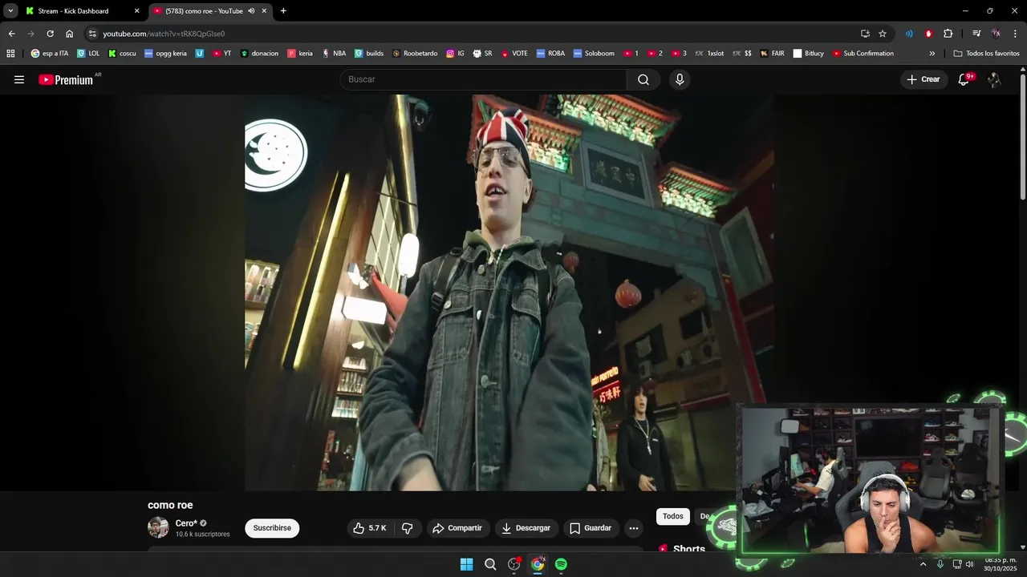Click the search magnifier button
Image resolution: width=1027 pixels, height=577 pixels.
643,79
